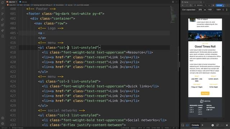Click 'Good Times Roll' heading in preview
The image size is (230, 129).
coord(205,47)
